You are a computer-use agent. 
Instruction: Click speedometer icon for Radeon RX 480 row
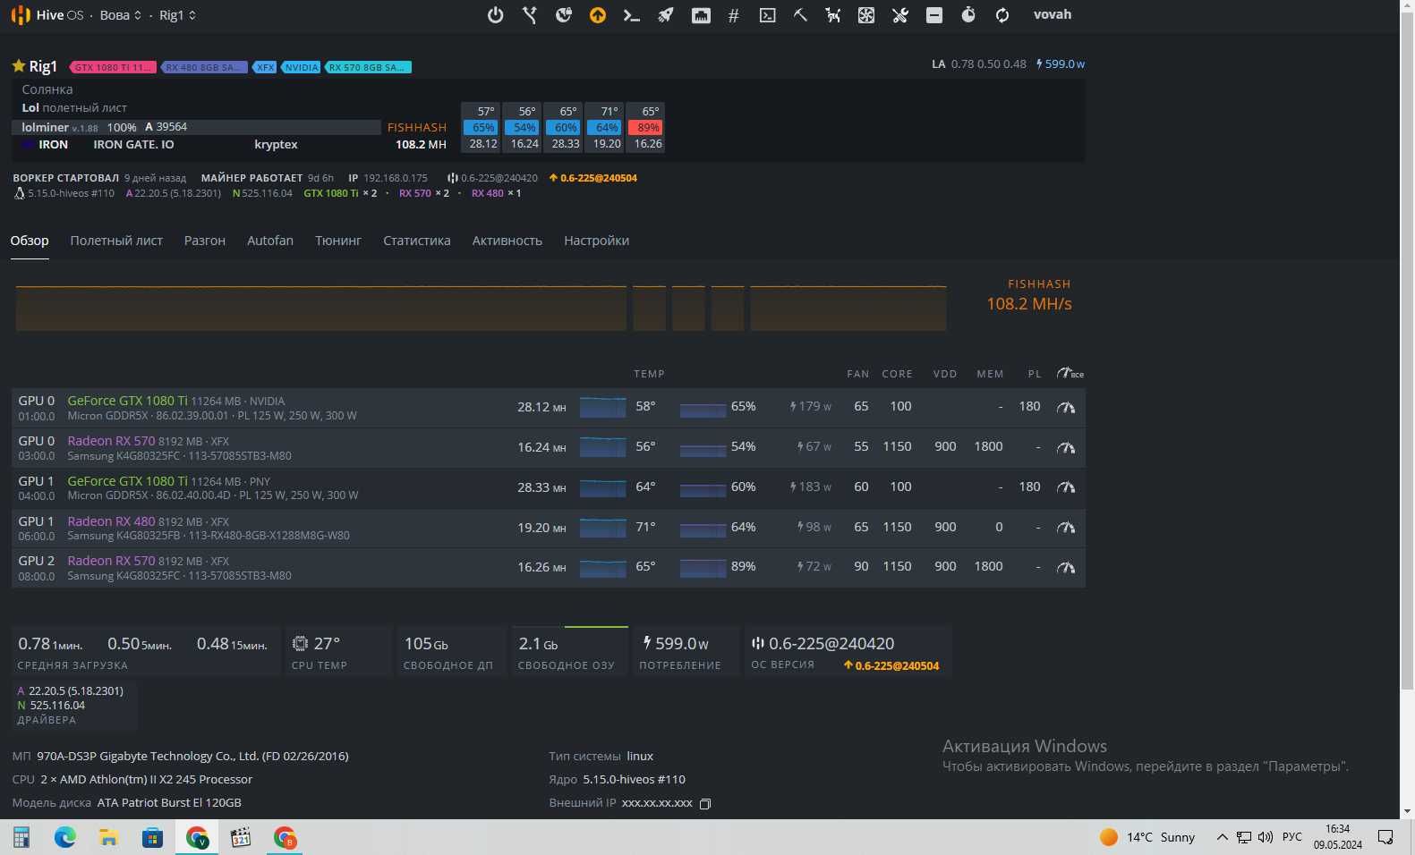point(1066,528)
